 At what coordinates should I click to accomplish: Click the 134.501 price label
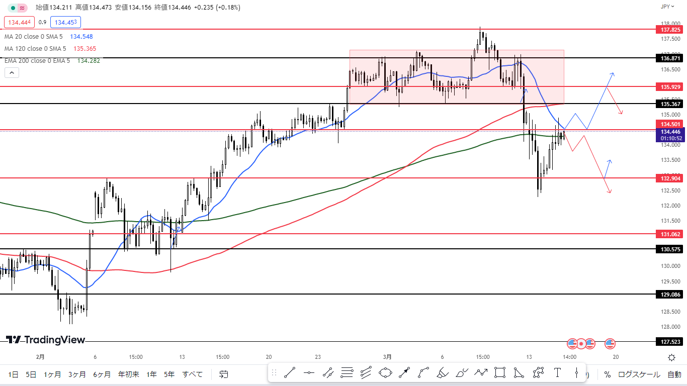click(x=668, y=124)
